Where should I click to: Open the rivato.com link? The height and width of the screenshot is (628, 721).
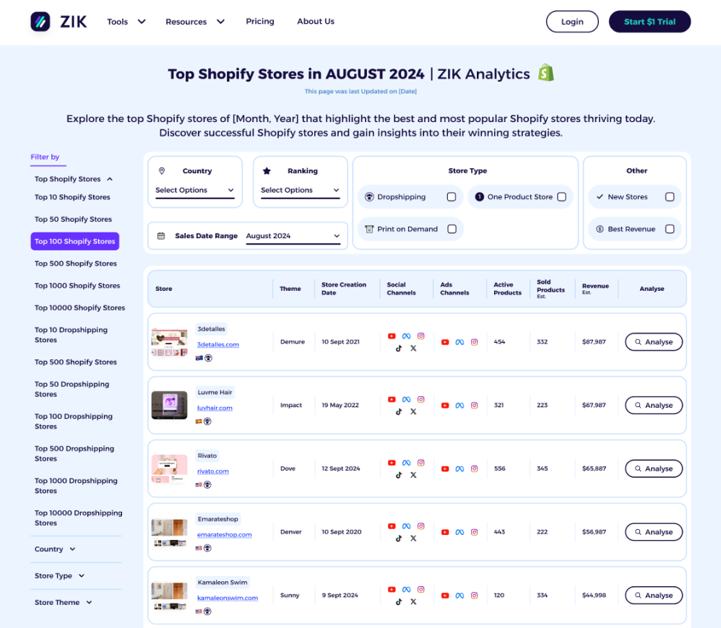coord(213,471)
